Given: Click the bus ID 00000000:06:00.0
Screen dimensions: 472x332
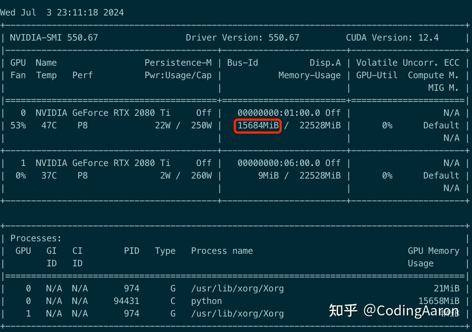Looking at the screenshot, I should tap(278, 163).
